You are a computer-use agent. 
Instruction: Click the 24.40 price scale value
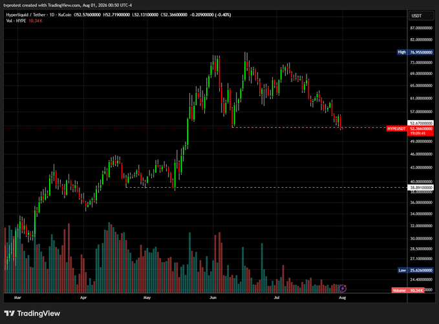click(421, 279)
